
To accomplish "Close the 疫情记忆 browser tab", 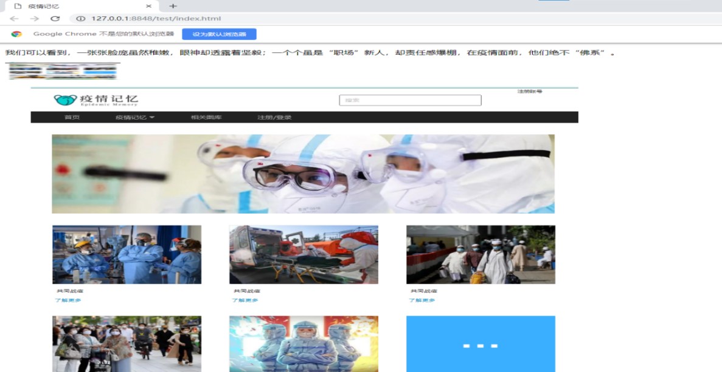I will [149, 6].
